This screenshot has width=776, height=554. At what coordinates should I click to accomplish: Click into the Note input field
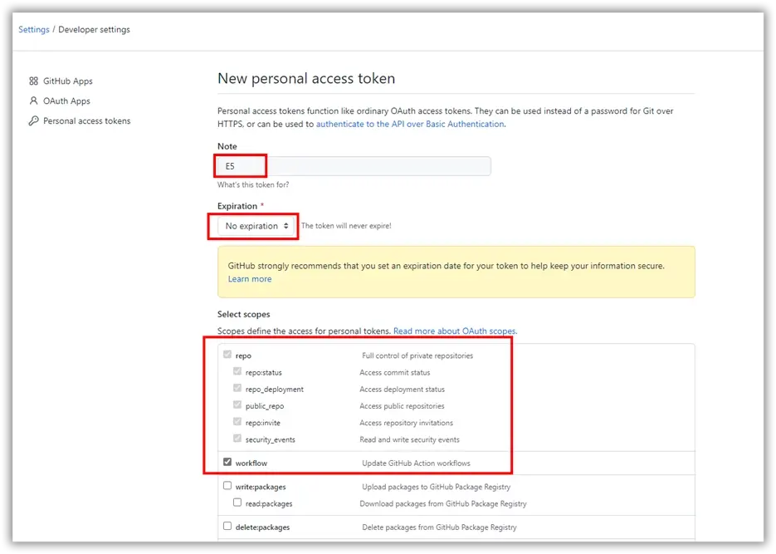pos(354,166)
